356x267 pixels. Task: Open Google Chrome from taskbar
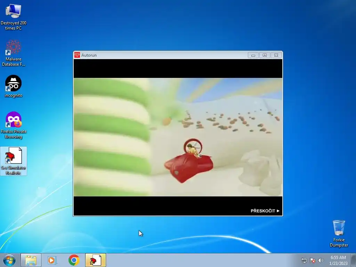coord(74,260)
